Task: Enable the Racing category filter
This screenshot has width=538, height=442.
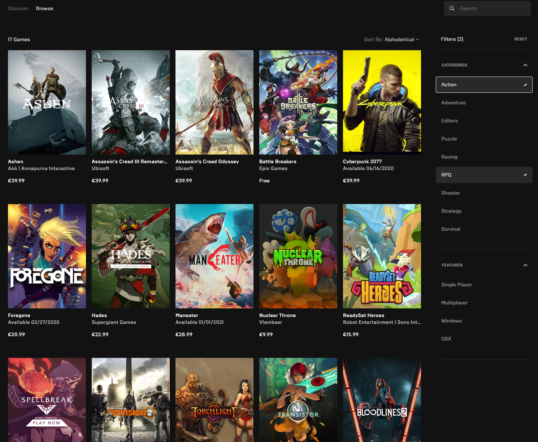Action: (484, 157)
